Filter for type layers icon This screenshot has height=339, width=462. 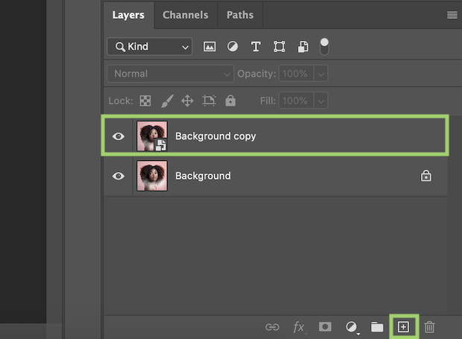click(x=256, y=46)
